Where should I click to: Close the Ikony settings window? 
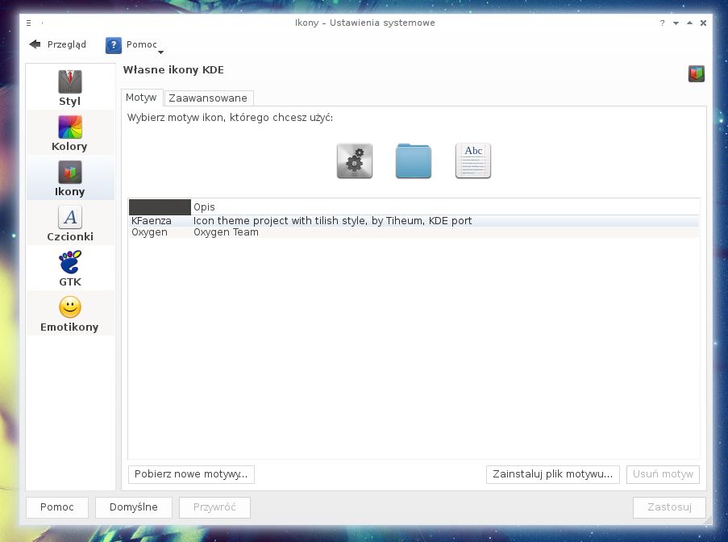(703, 23)
